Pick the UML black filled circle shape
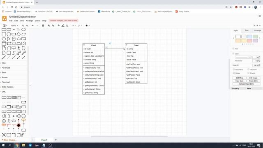The height and width of the screenshot is (148, 263). tap(18, 125)
